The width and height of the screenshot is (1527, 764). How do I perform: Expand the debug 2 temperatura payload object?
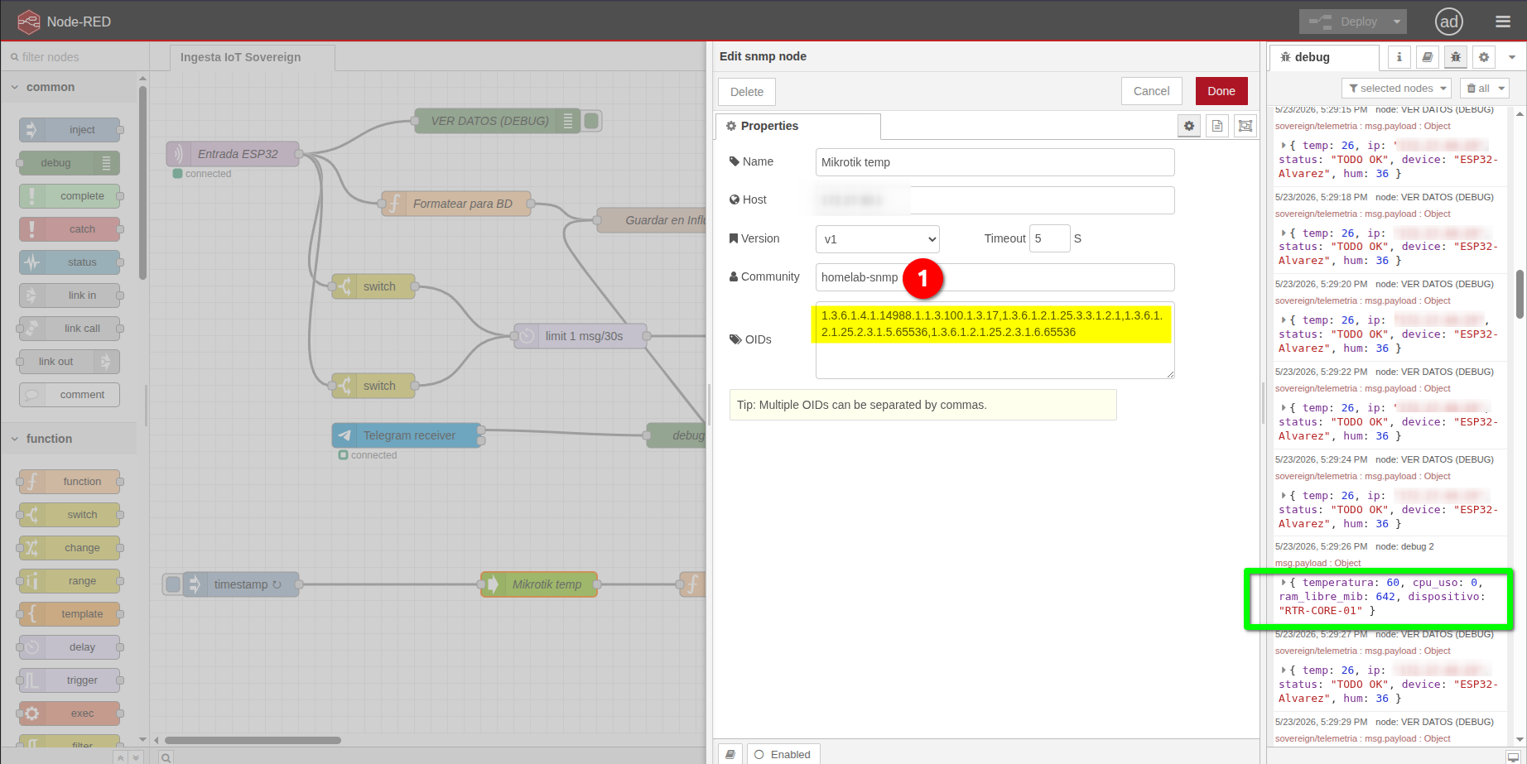click(1284, 583)
